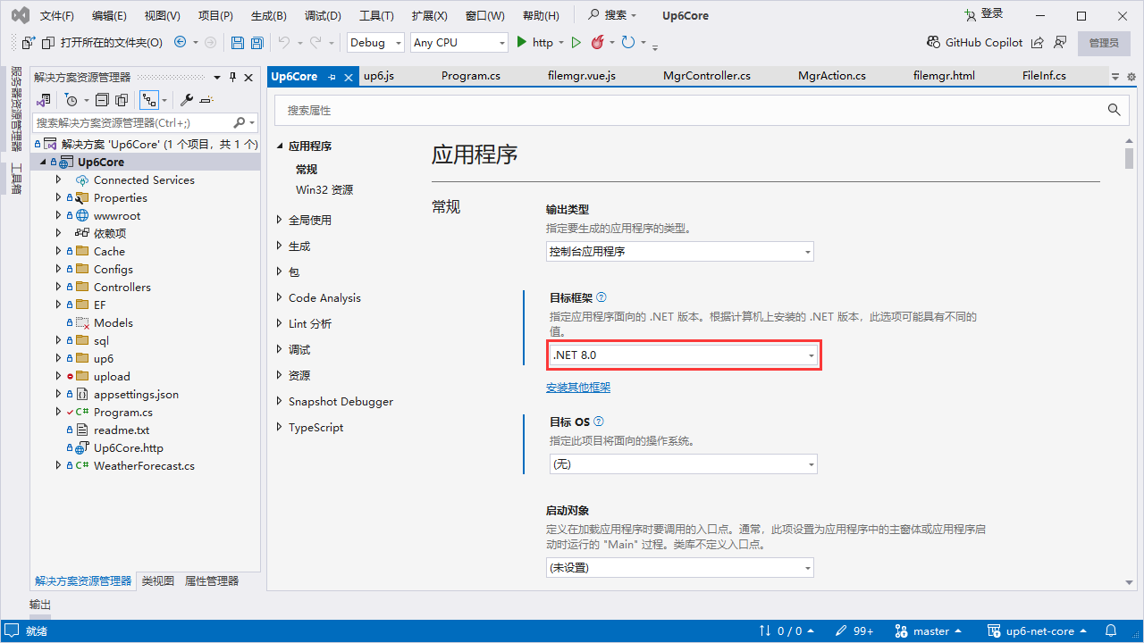This screenshot has width=1144, height=643.
Task: Open the 调试(D) menu
Action: coord(323,15)
